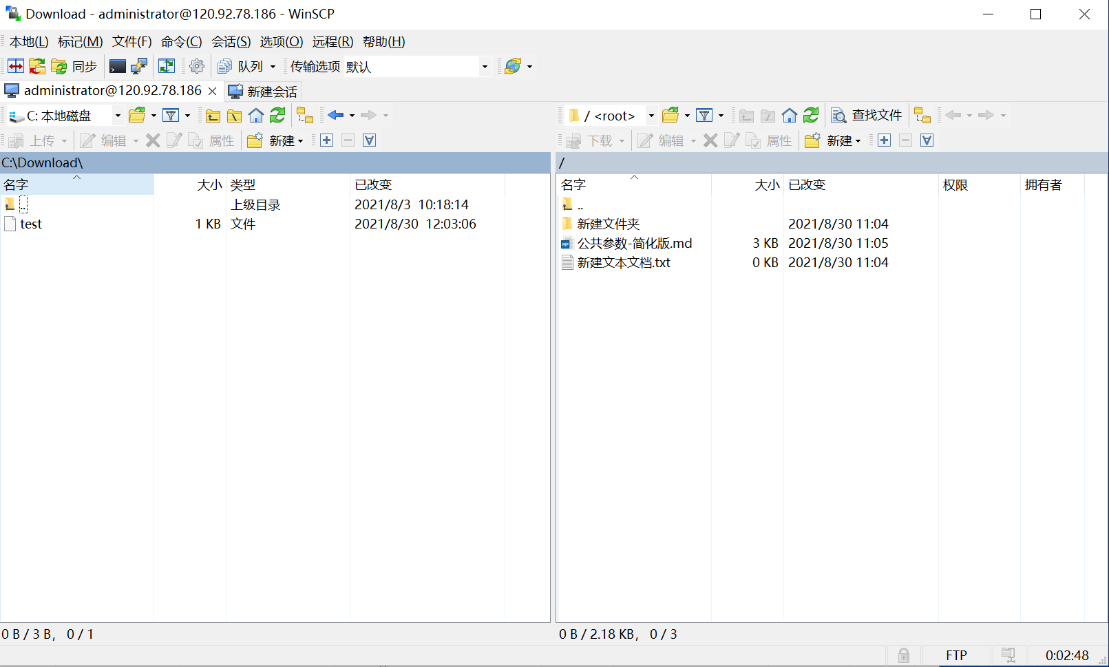This screenshot has height=667, width=1109.
Task: Sort local panel by 类型 column header
Action: [x=288, y=184]
